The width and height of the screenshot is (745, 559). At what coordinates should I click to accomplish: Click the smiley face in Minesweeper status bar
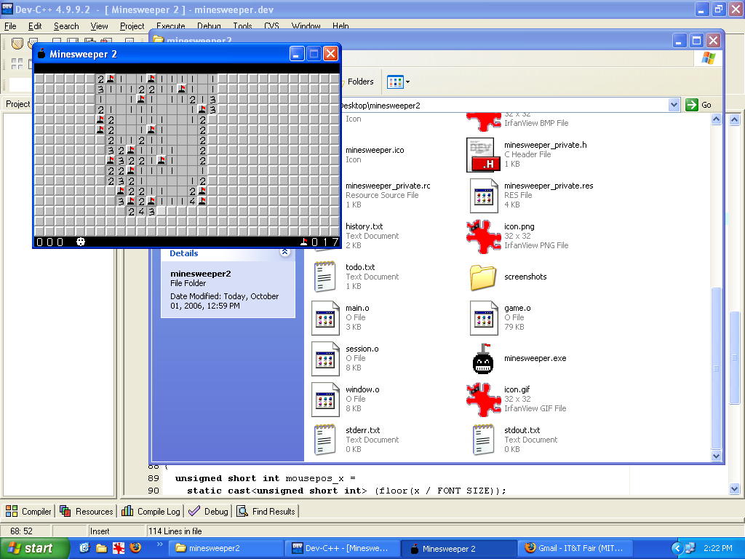pyautogui.click(x=81, y=242)
